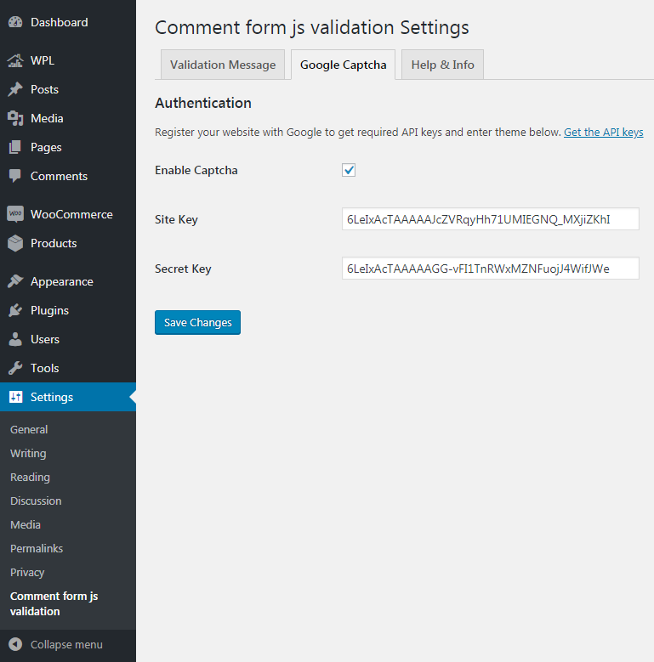
Task: Uncheck the Enable Captcha checkbox
Action: 349,170
